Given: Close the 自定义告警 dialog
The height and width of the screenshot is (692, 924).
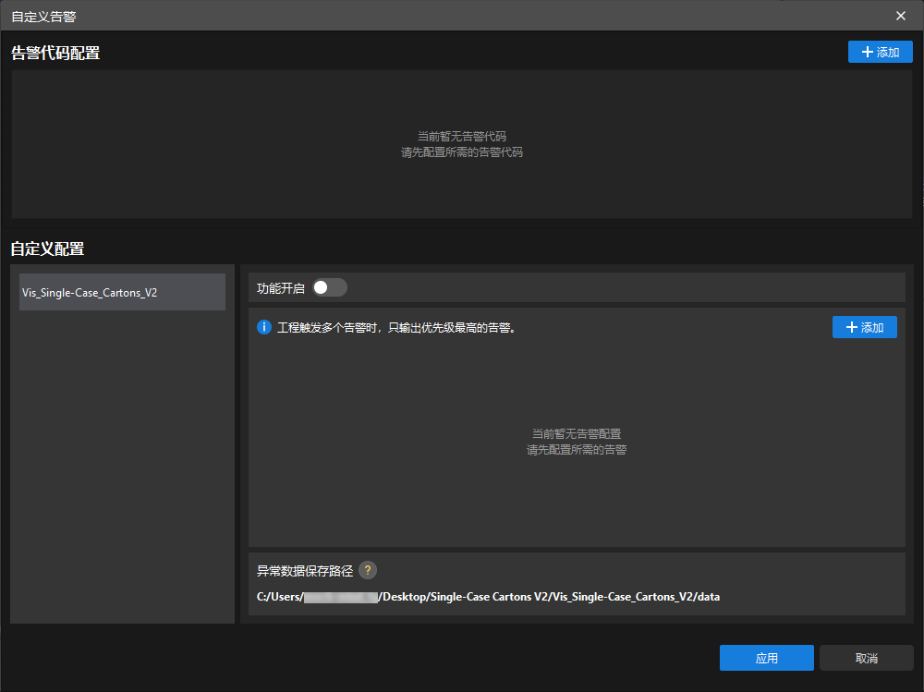Looking at the screenshot, I should click(900, 16).
